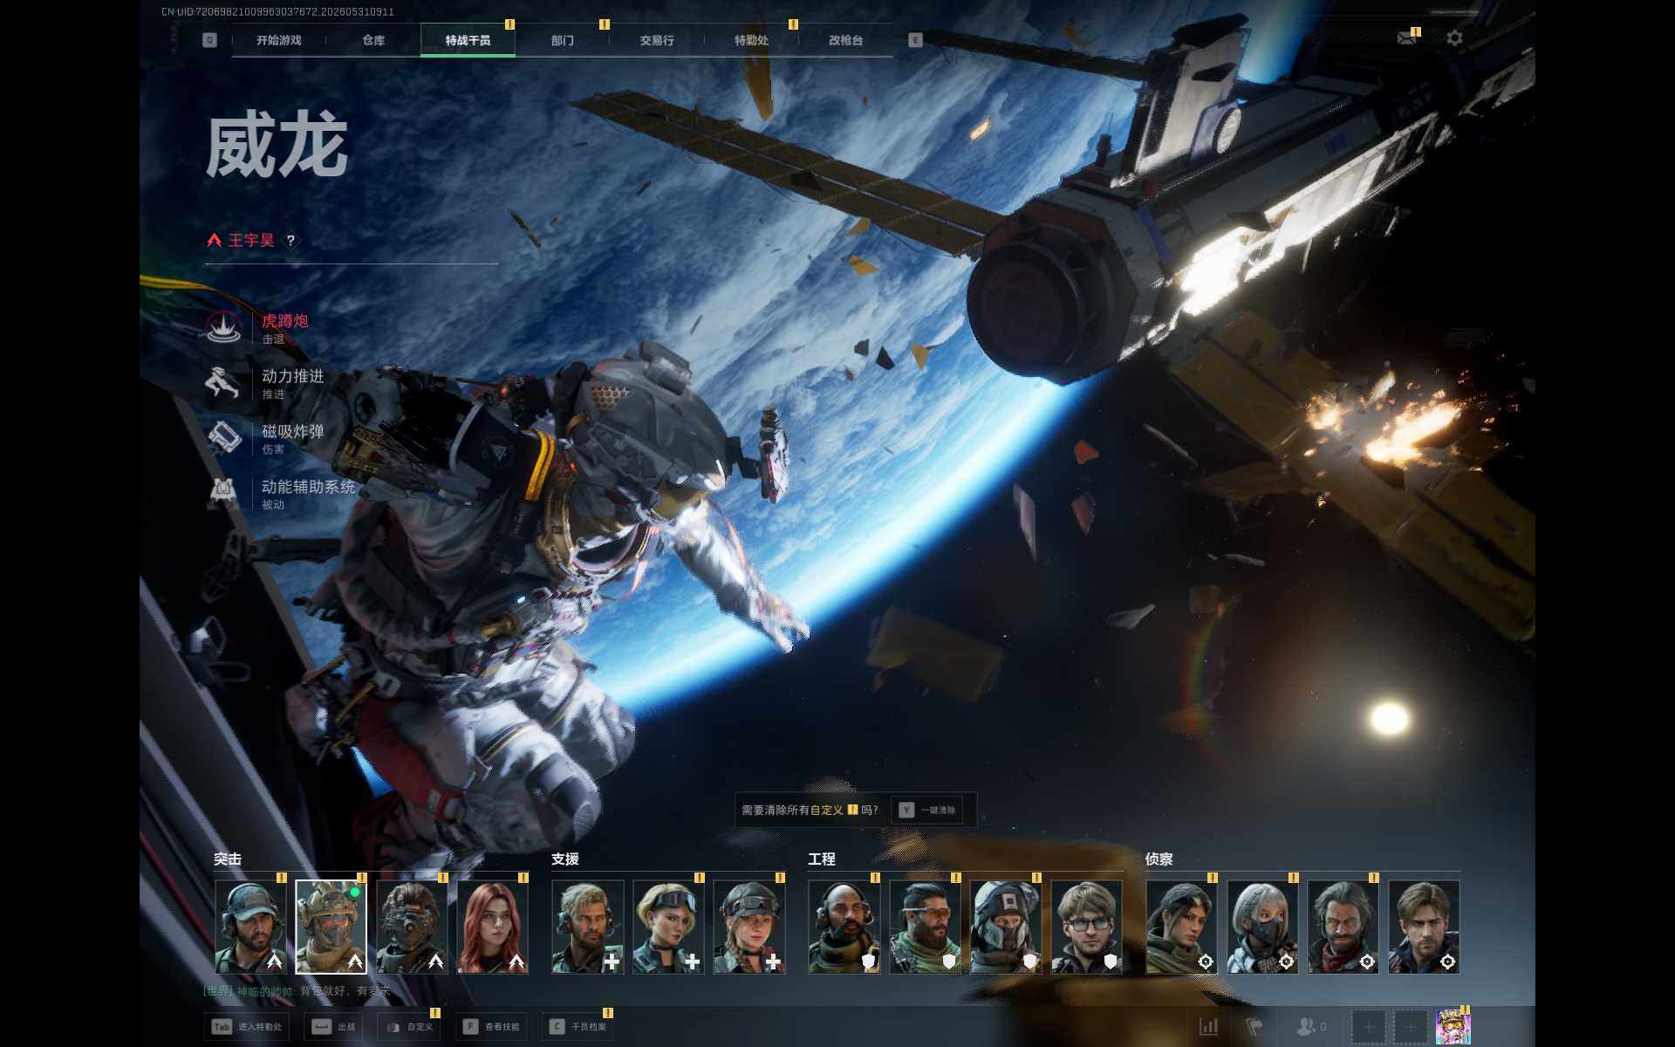Select the glasses-wearing young engineer operator

tap(1086, 927)
